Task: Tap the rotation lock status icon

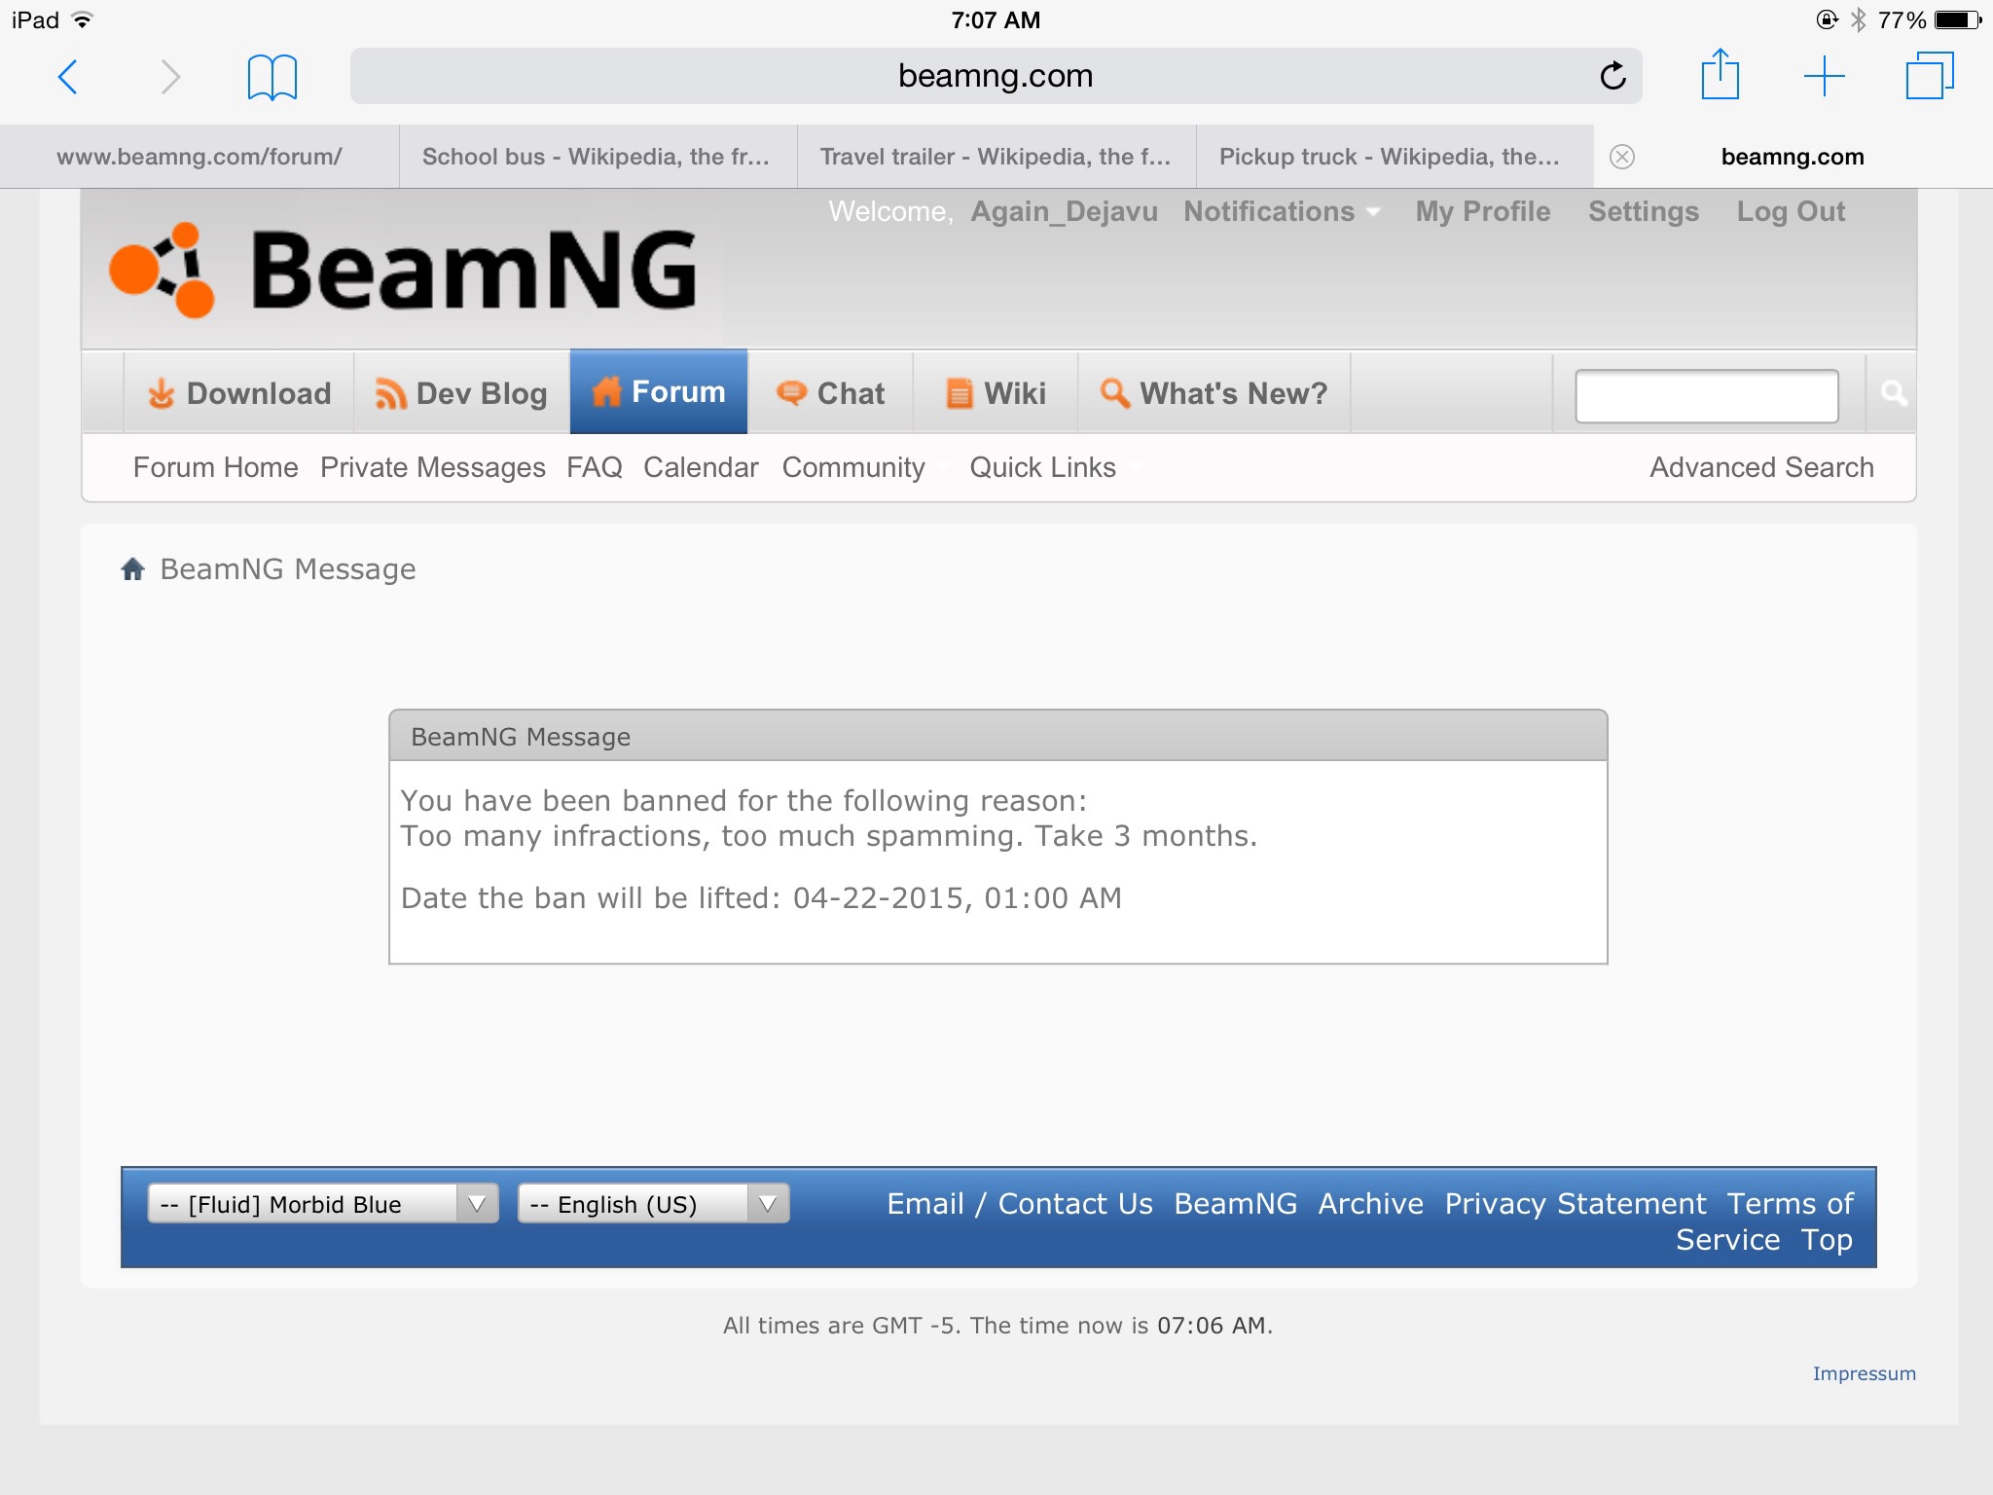Action: click(x=1827, y=19)
